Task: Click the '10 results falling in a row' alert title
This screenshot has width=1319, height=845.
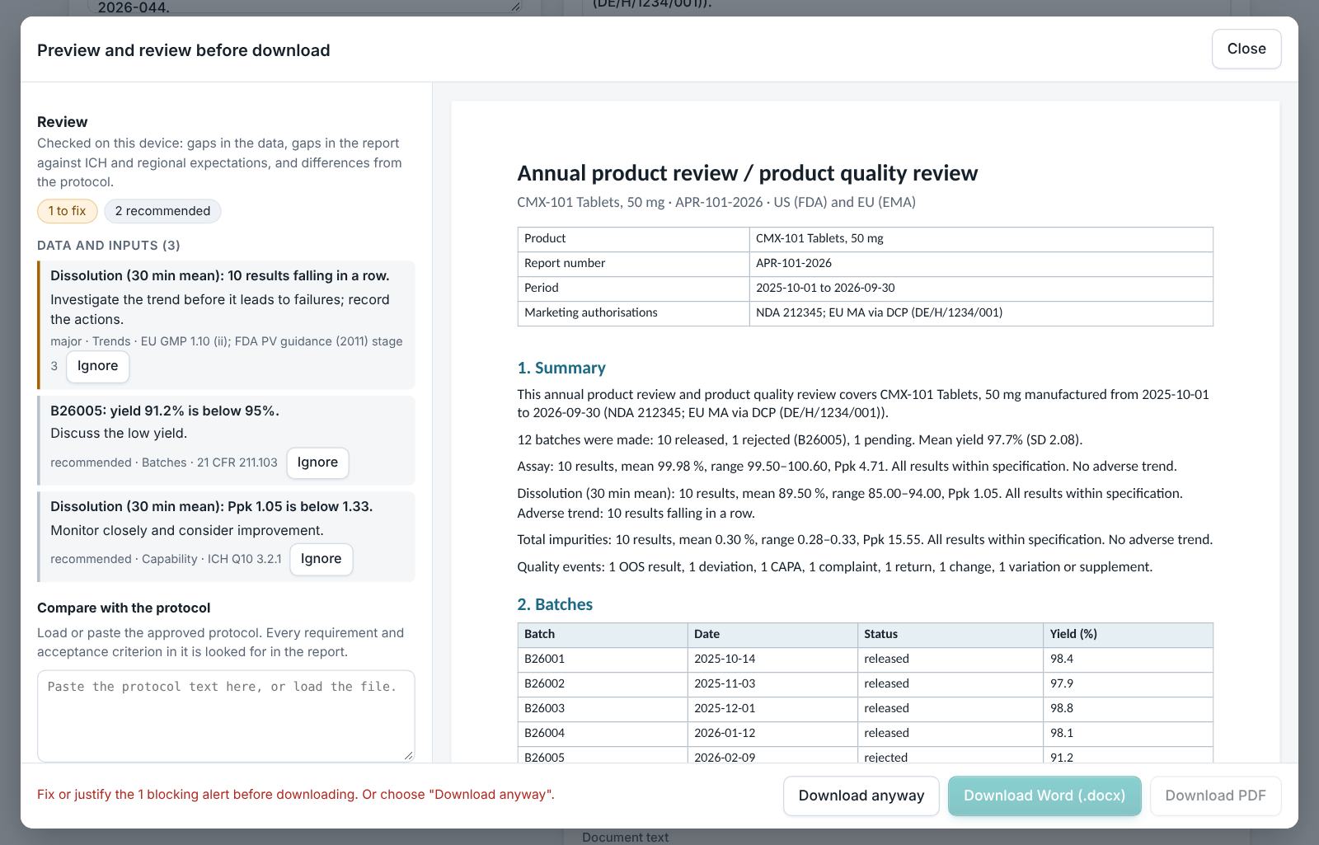Action: [220, 275]
